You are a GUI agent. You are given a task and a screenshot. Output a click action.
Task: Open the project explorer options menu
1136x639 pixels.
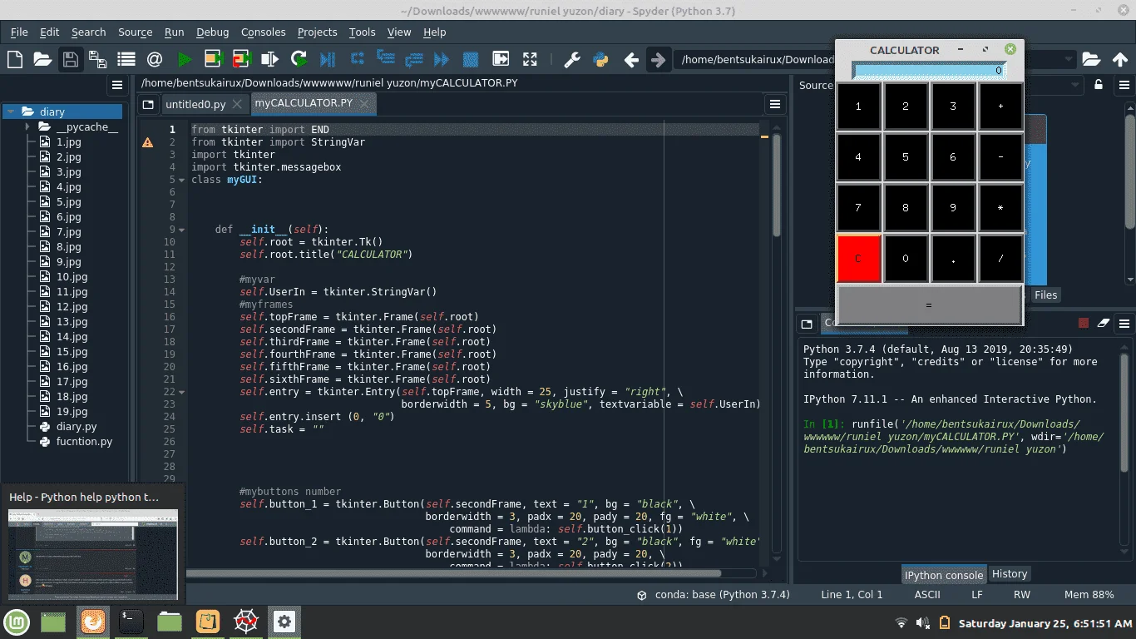117,85
